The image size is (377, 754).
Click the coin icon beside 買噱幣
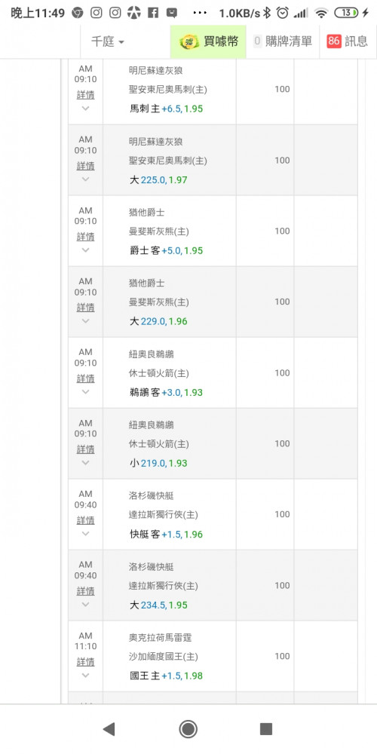click(x=188, y=41)
